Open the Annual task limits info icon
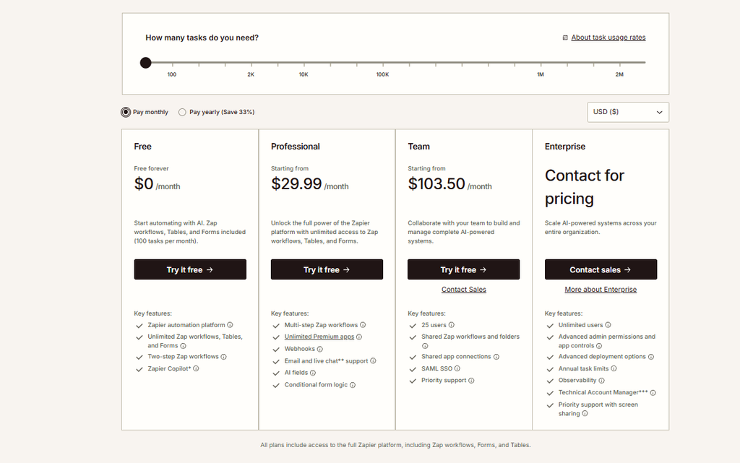 (614, 368)
